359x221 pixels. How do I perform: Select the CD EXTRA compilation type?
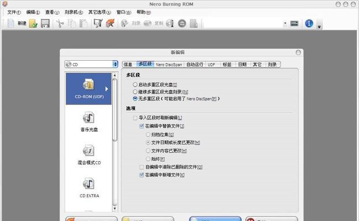pos(89,188)
